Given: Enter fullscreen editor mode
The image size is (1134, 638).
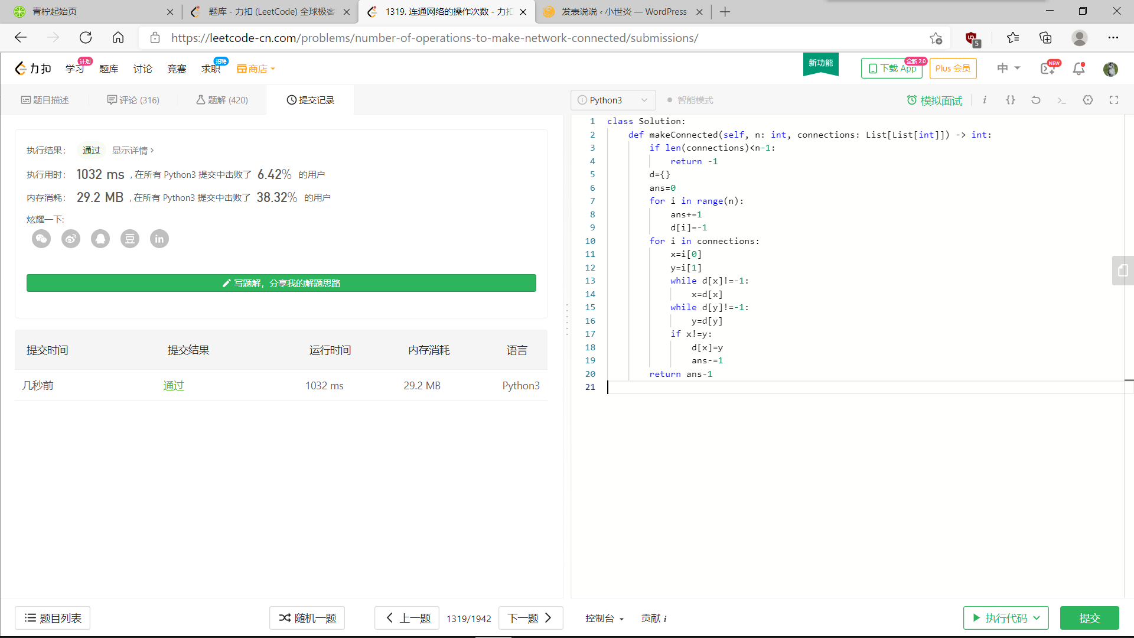Looking at the screenshot, I should 1114,100.
